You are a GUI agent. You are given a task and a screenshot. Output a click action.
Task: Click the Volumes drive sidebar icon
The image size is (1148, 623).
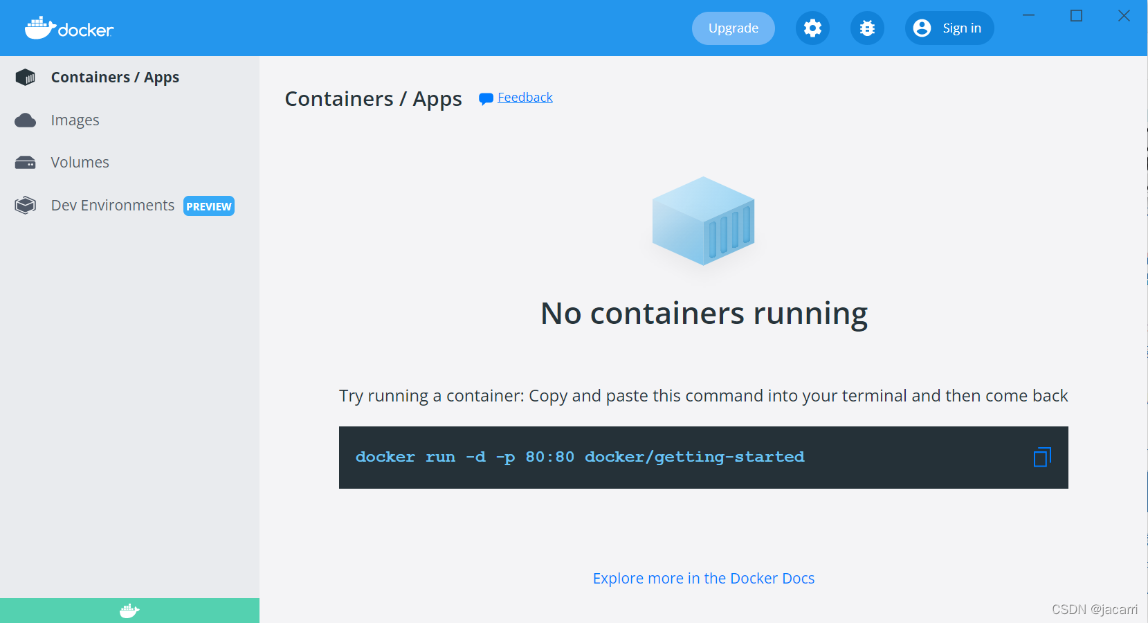pos(26,163)
